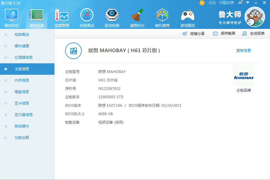Screen dimensions: 270x180
Task: Click the gold medal icon in title bar
Action: (202, 3)
